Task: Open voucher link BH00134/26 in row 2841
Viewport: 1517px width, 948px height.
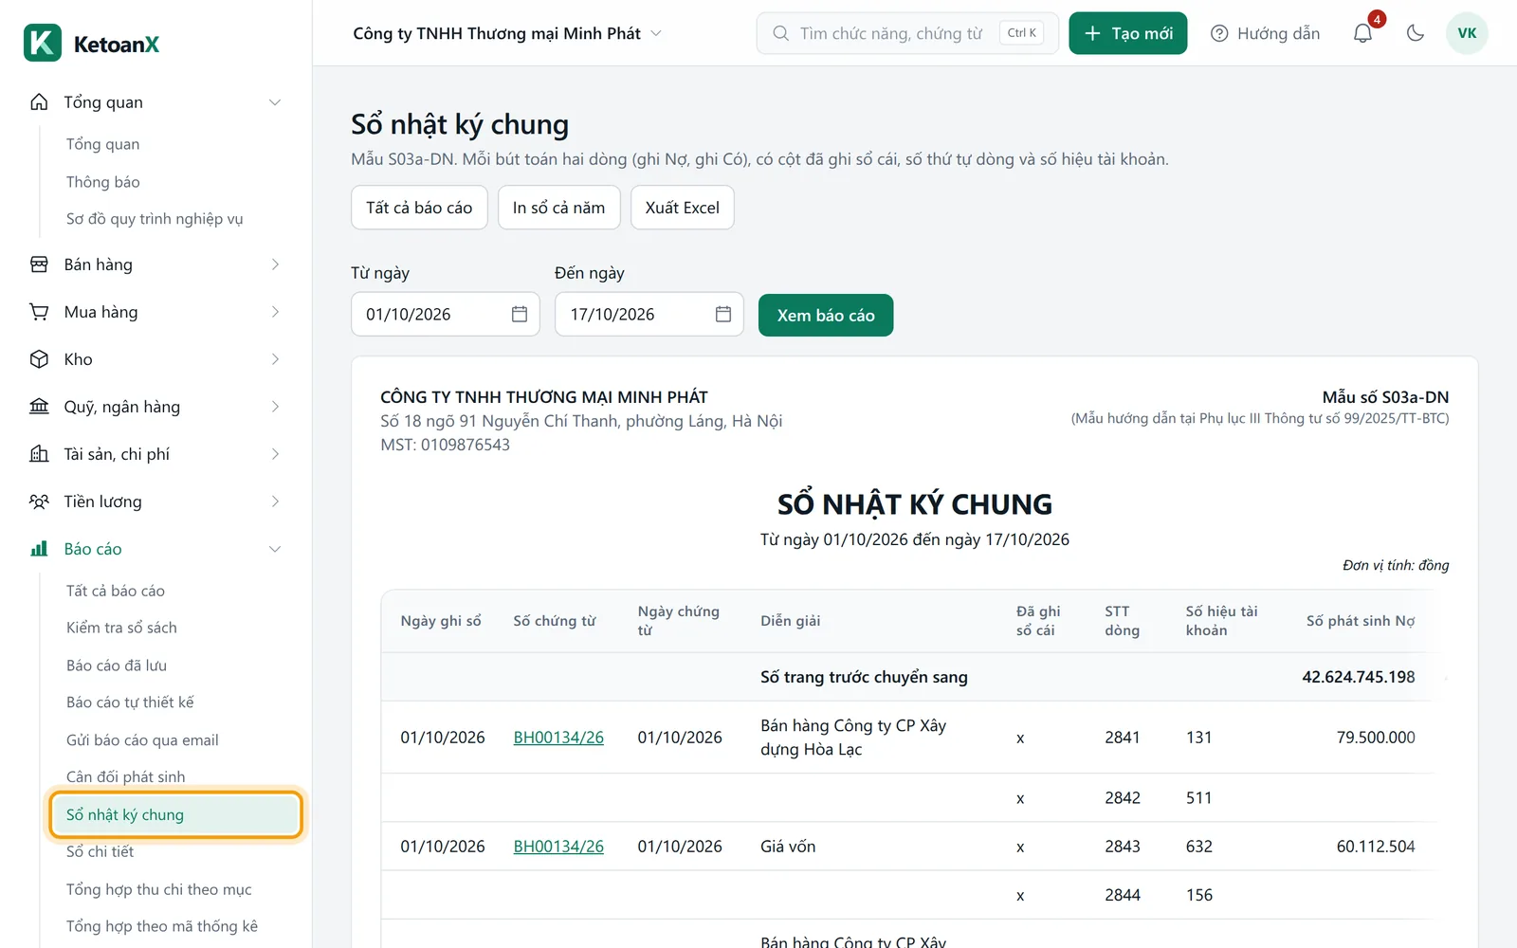Action: tap(558, 738)
